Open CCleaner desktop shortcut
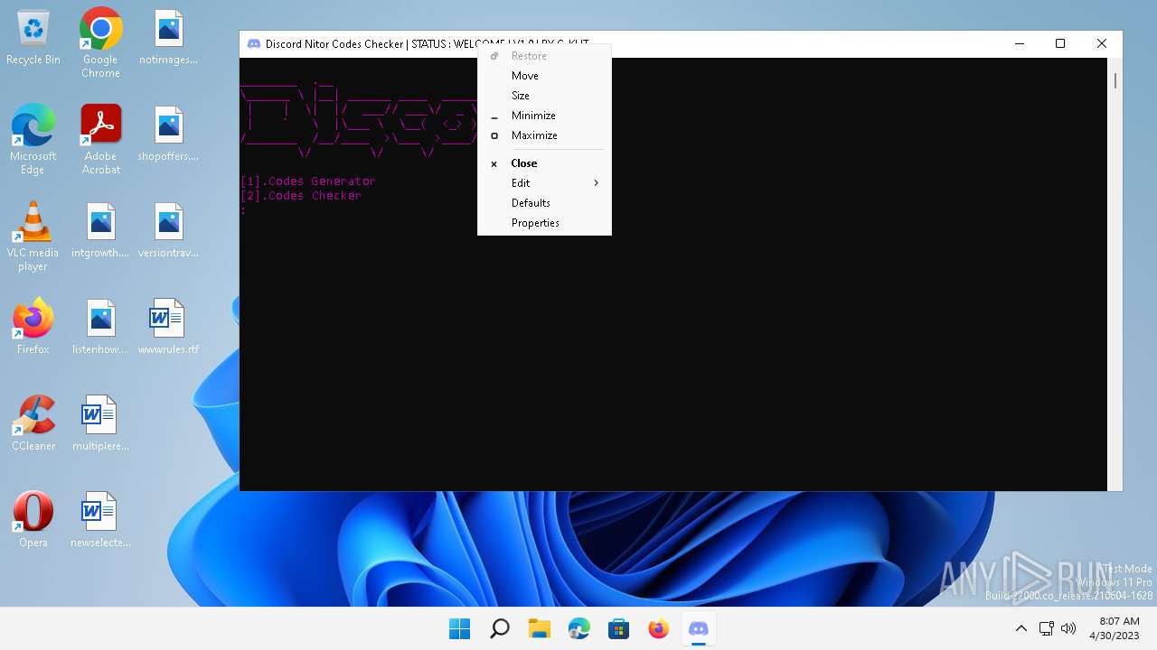This screenshot has width=1157, height=650. [x=33, y=424]
